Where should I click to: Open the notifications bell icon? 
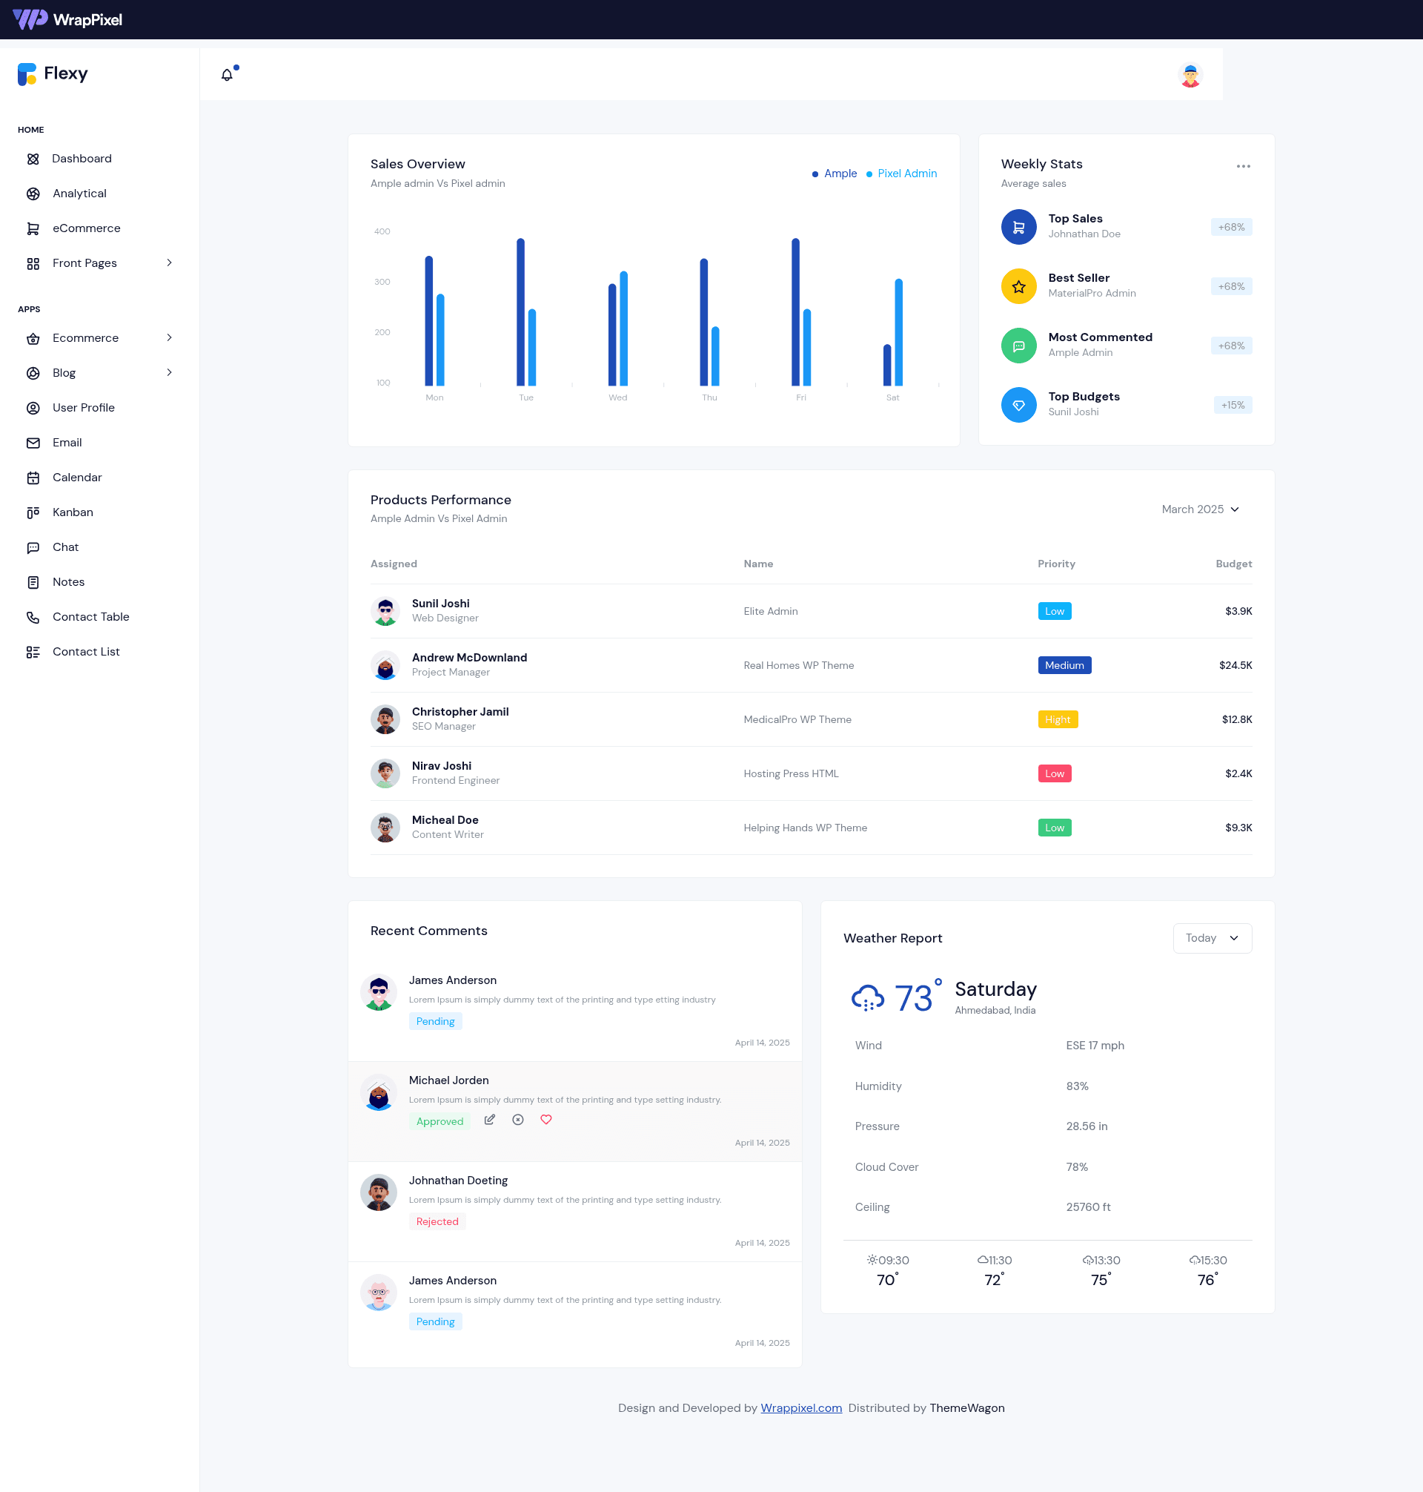(227, 74)
